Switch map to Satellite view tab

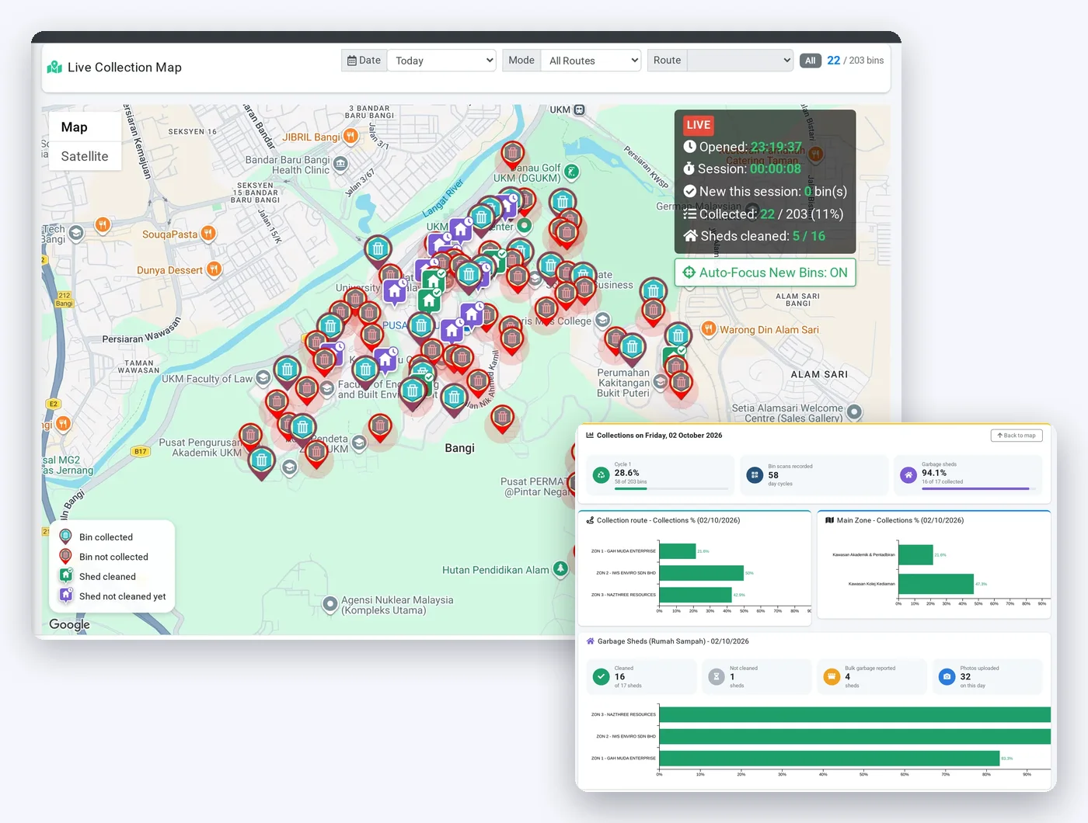[x=85, y=156]
